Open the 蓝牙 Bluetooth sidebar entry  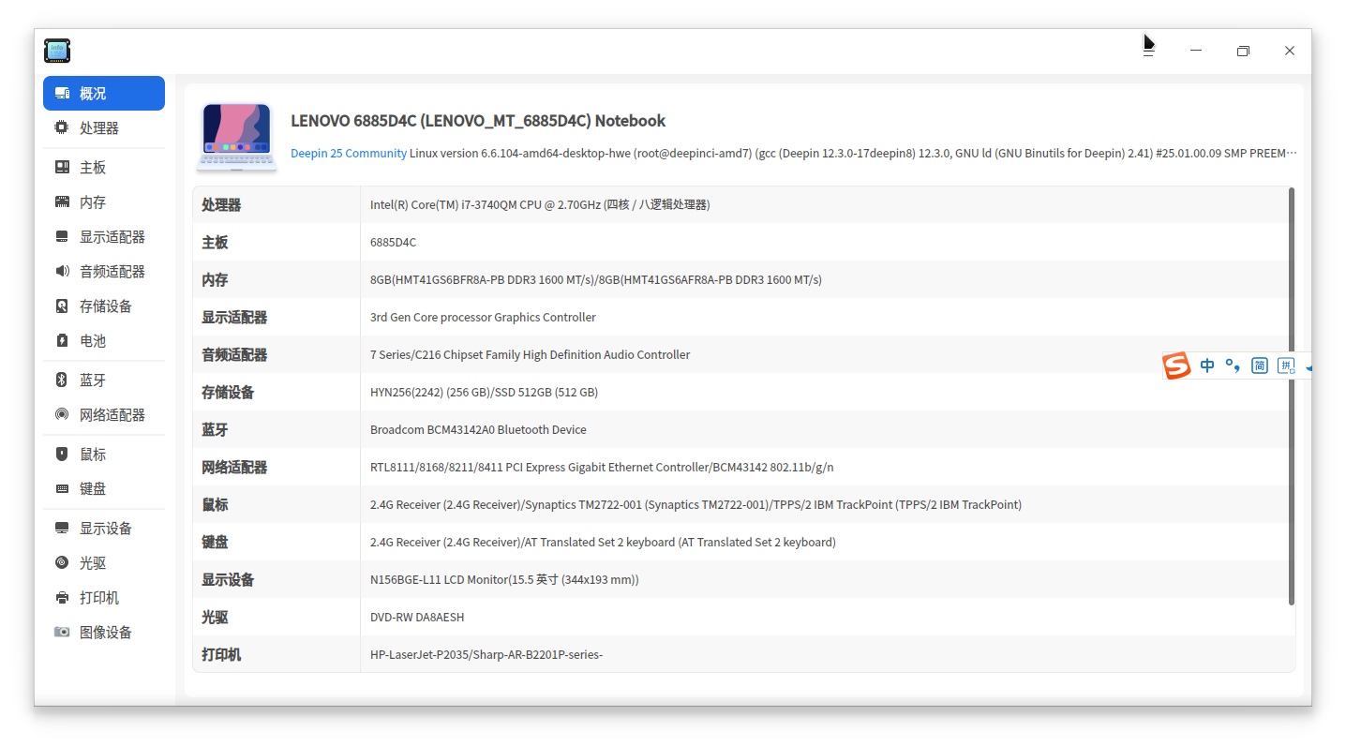coord(104,380)
